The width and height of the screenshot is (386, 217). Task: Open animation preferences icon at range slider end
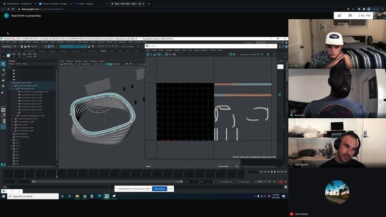coord(285,181)
